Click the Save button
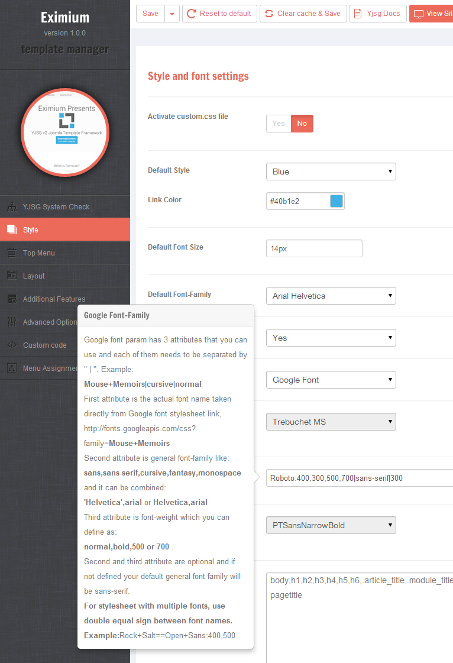Image resolution: width=453 pixels, height=663 pixels. coord(151,14)
